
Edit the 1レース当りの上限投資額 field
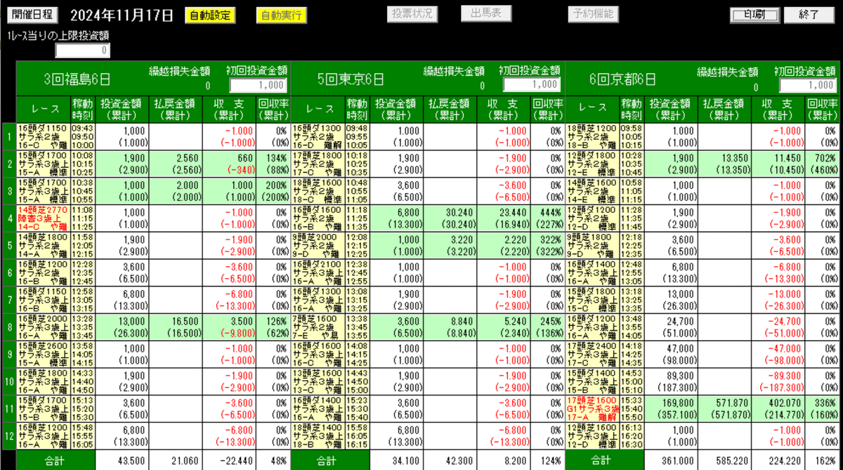(x=83, y=51)
